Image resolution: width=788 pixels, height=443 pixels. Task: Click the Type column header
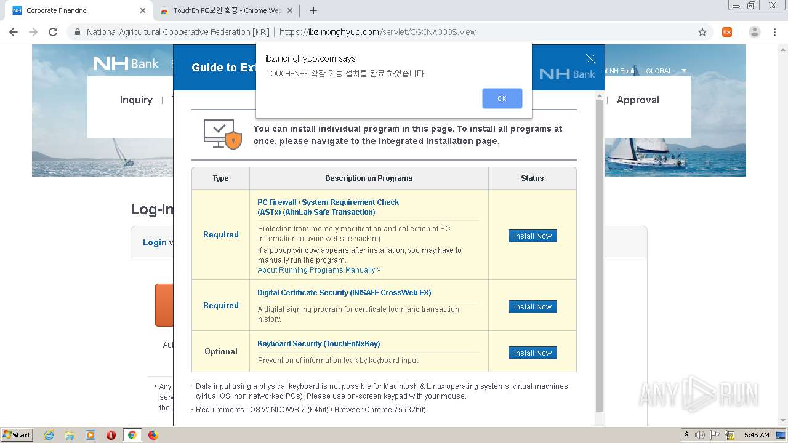pyautogui.click(x=220, y=178)
